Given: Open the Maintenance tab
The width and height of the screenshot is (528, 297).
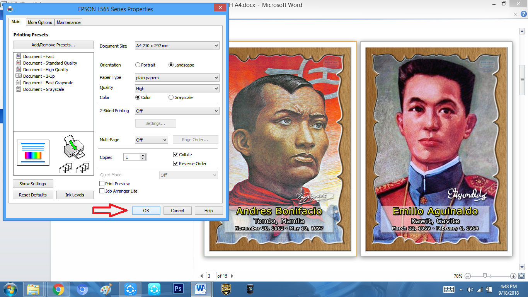Looking at the screenshot, I should coord(68,22).
